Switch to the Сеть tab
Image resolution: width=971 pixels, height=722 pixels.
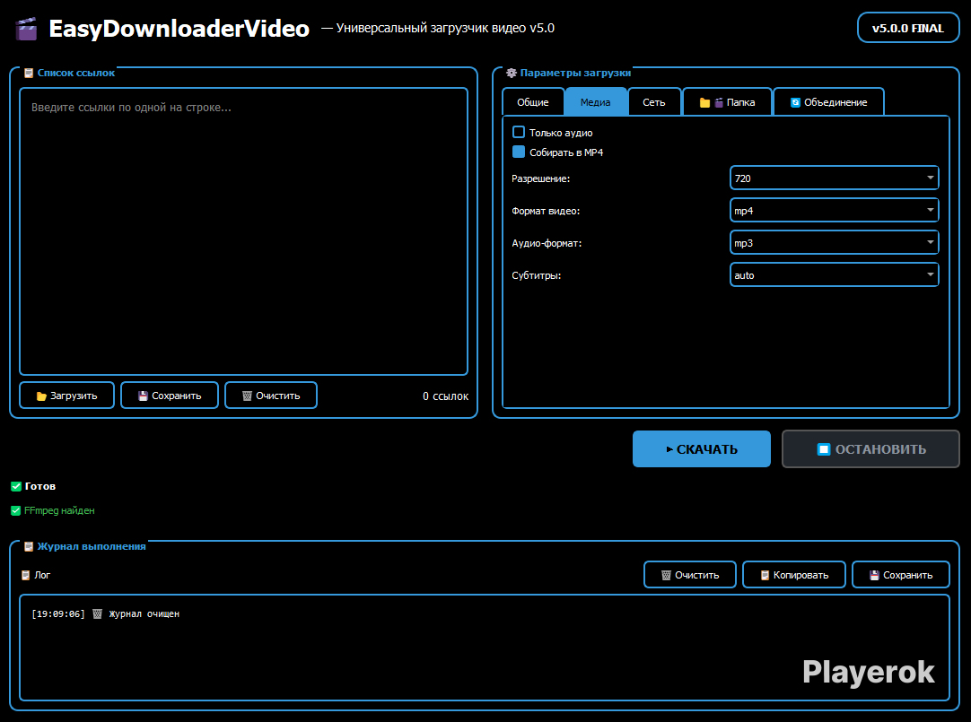(x=654, y=102)
